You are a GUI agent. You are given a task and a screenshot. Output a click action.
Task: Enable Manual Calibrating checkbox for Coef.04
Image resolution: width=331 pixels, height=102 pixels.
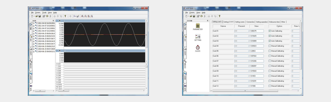coord(270,46)
